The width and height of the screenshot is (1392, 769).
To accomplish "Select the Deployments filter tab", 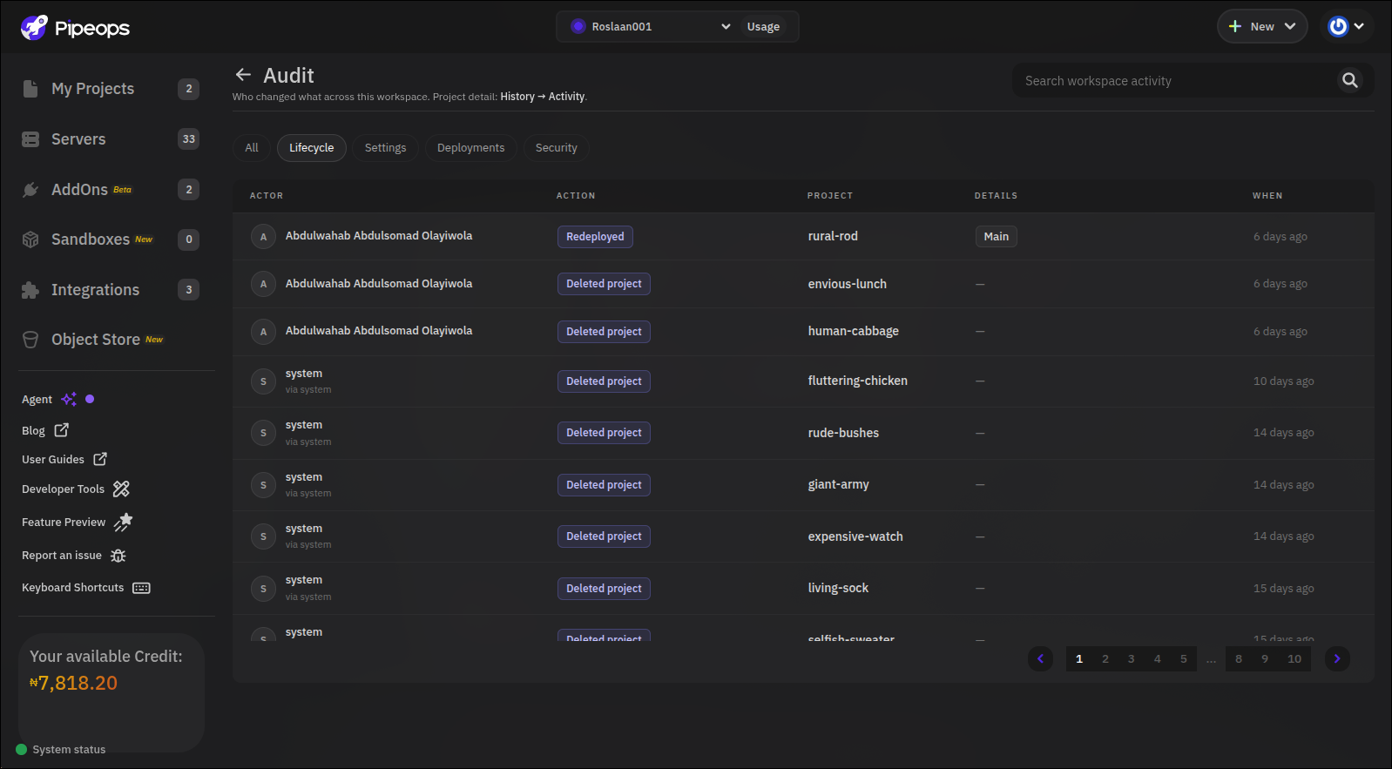I will 471,148.
